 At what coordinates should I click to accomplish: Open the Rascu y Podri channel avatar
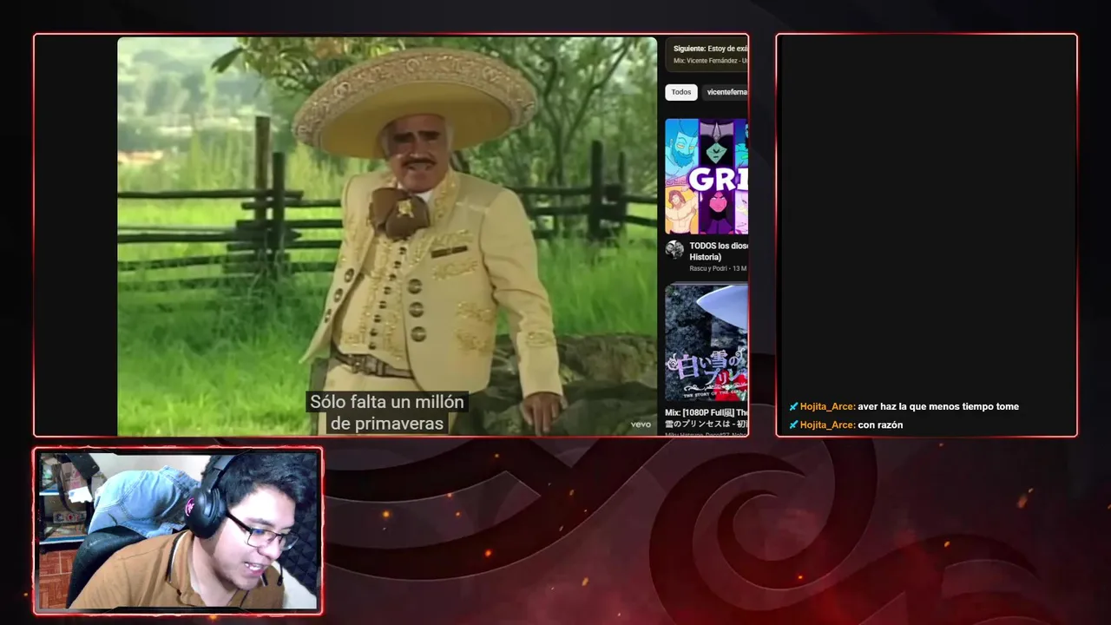[674, 250]
